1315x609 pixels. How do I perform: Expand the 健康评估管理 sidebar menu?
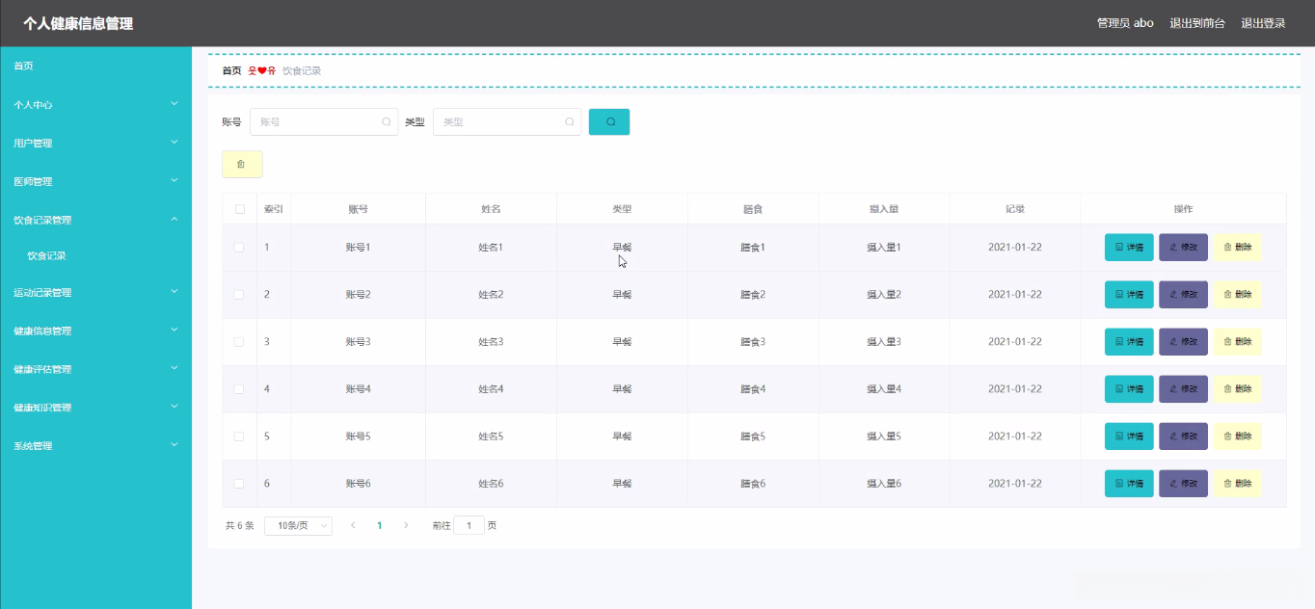pos(95,369)
